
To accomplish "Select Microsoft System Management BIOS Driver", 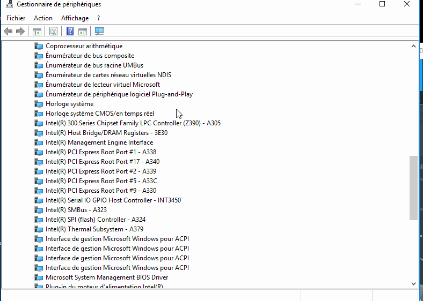I will point(107,277).
